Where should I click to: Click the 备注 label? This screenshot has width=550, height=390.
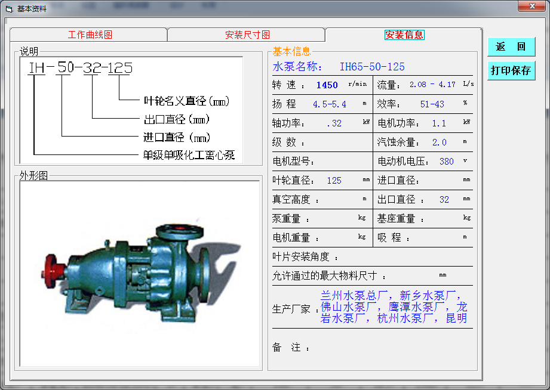(291, 347)
